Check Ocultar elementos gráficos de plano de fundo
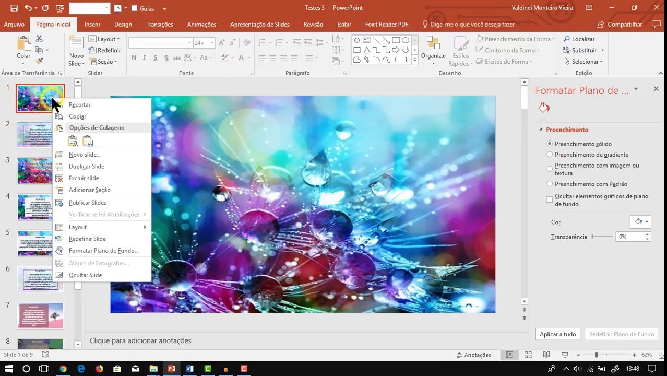 click(x=550, y=199)
